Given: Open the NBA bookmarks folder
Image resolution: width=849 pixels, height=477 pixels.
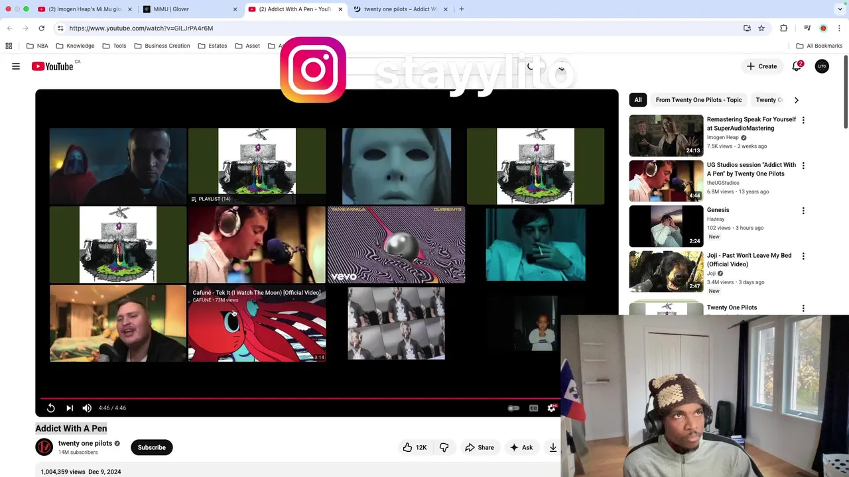Looking at the screenshot, I should click(37, 46).
